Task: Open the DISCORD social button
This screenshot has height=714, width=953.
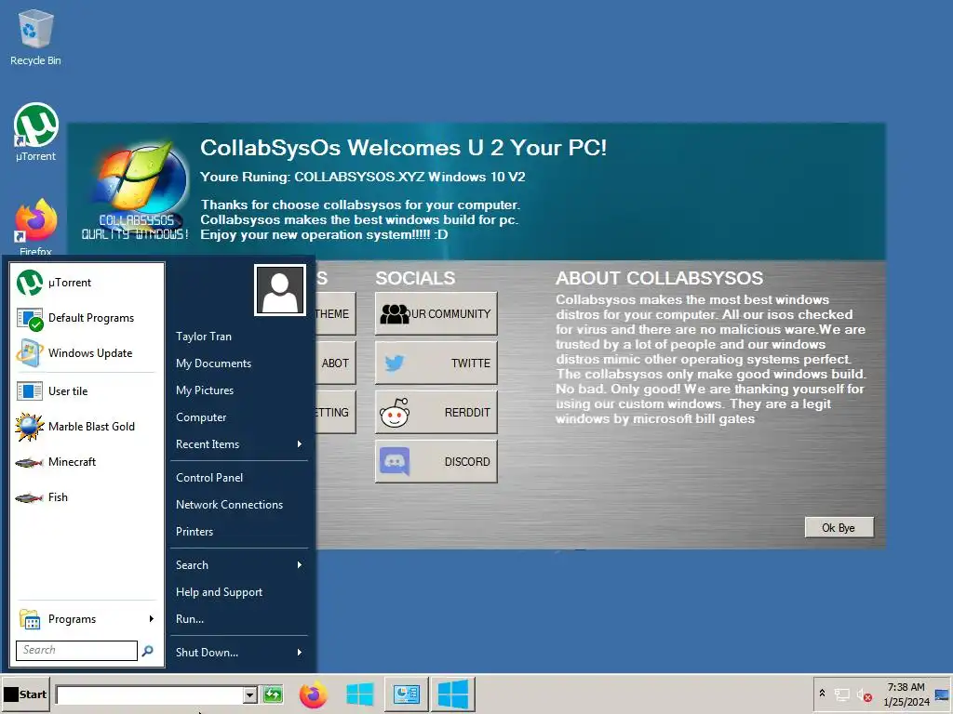Action: (436, 461)
